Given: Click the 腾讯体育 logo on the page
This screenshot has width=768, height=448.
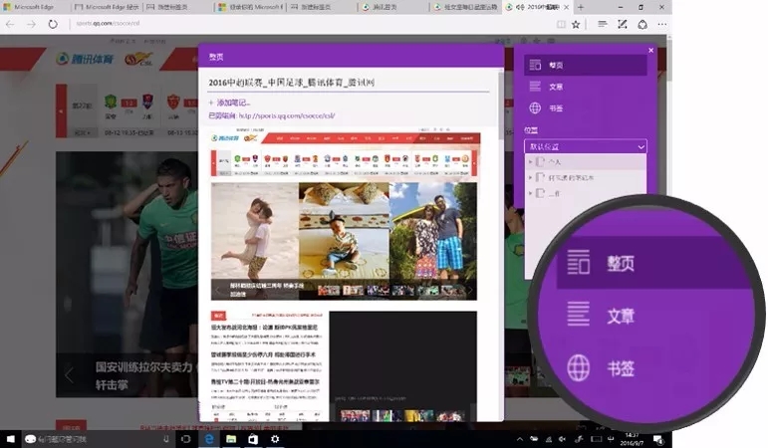Looking at the screenshot, I should pyautogui.click(x=85, y=60).
